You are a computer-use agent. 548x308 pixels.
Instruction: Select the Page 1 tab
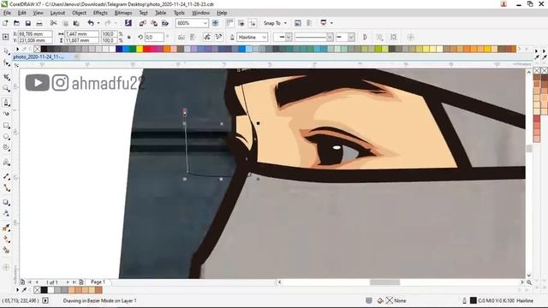tap(98, 281)
